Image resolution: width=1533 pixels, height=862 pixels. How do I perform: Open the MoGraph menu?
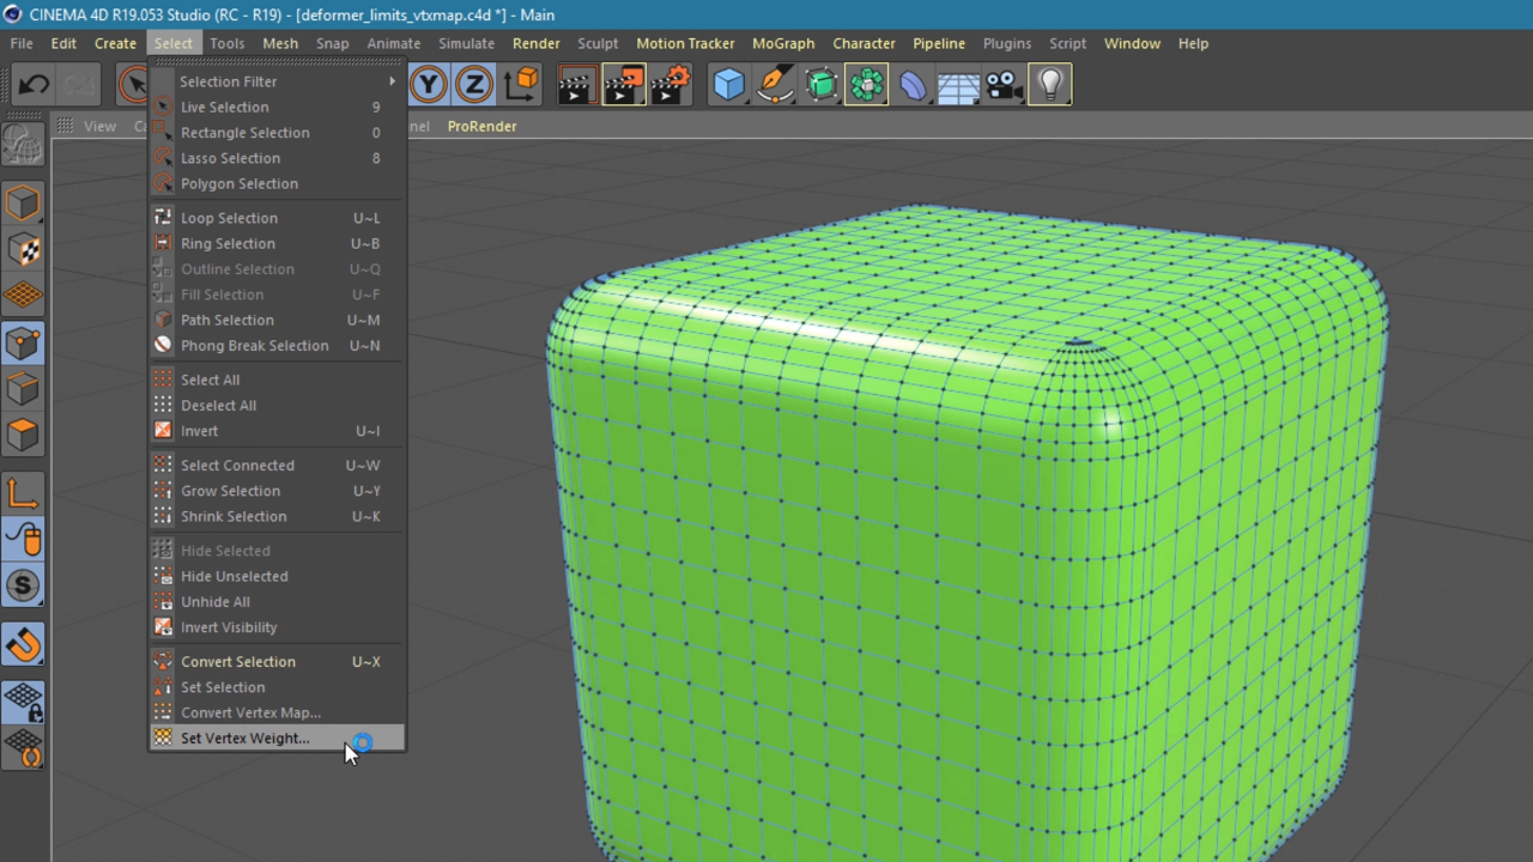(x=783, y=43)
